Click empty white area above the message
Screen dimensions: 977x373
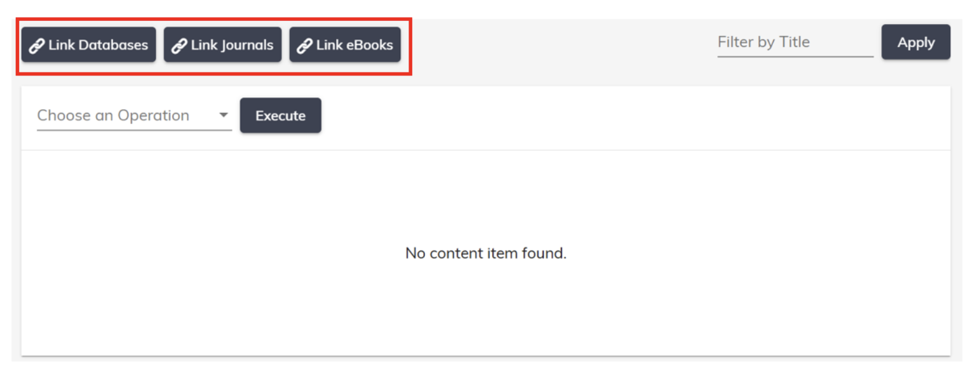pyautogui.click(x=486, y=197)
